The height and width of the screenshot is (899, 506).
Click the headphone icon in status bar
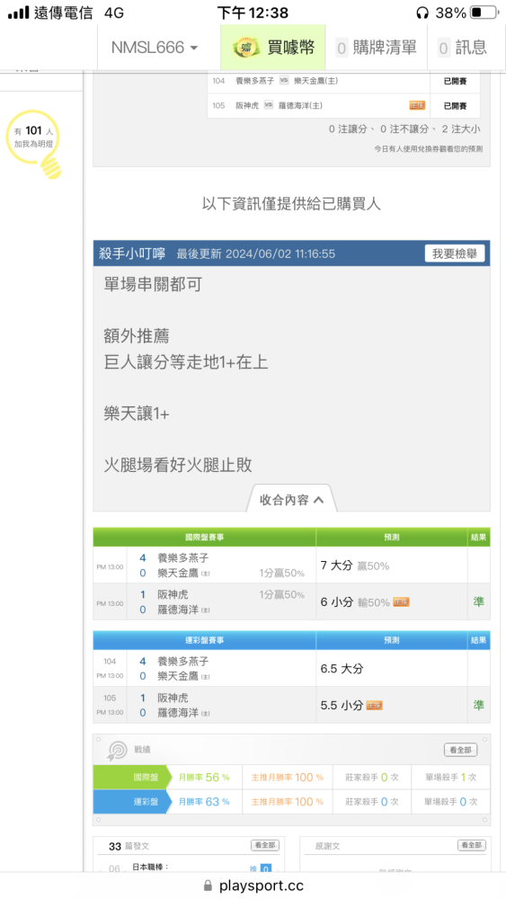pyautogui.click(x=422, y=12)
